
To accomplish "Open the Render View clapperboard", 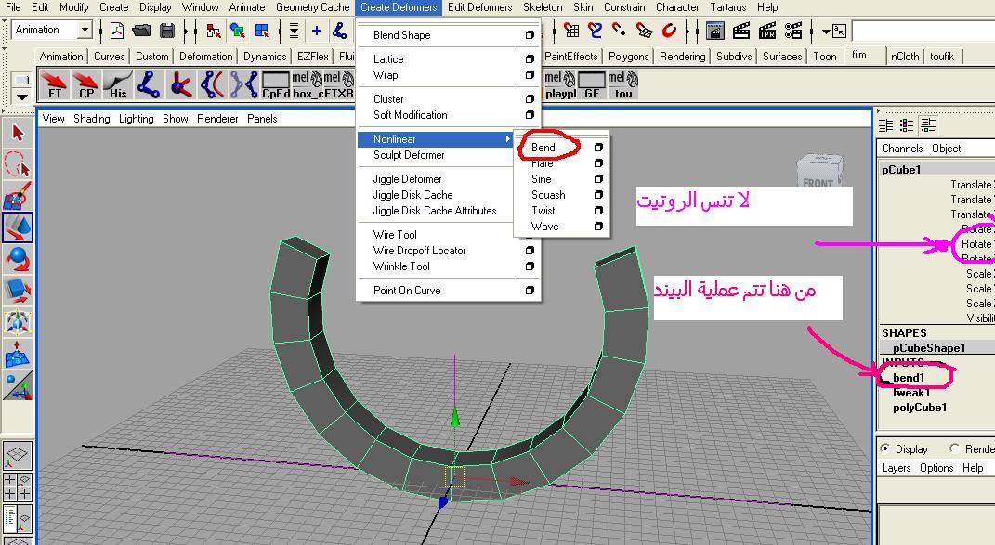I will [715, 31].
